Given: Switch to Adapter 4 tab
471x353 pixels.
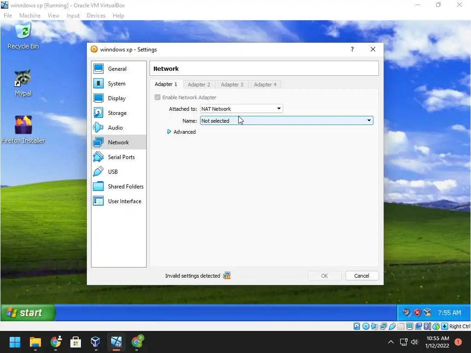Looking at the screenshot, I should 265,85.
